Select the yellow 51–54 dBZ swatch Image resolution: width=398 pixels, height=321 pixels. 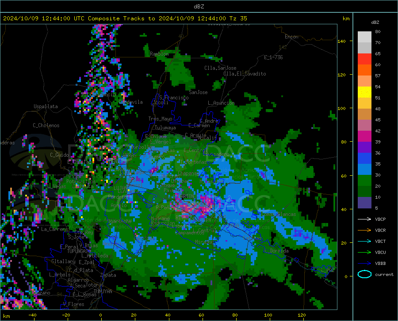click(x=364, y=92)
